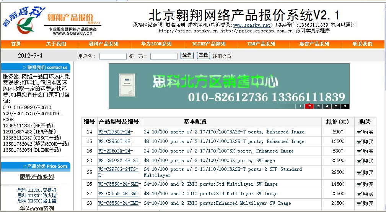Switch banner to slide 5
The image size is (386, 212).
[x=336, y=106]
